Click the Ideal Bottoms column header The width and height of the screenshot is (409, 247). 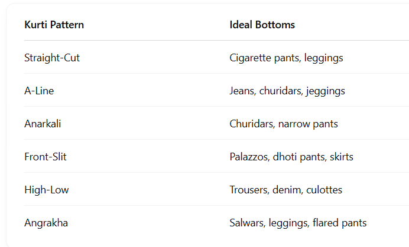click(262, 25)
